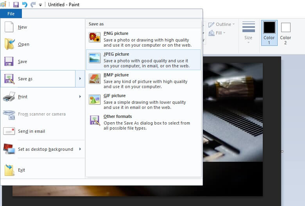Select Color 1 black swatch

tap(269, 27)
